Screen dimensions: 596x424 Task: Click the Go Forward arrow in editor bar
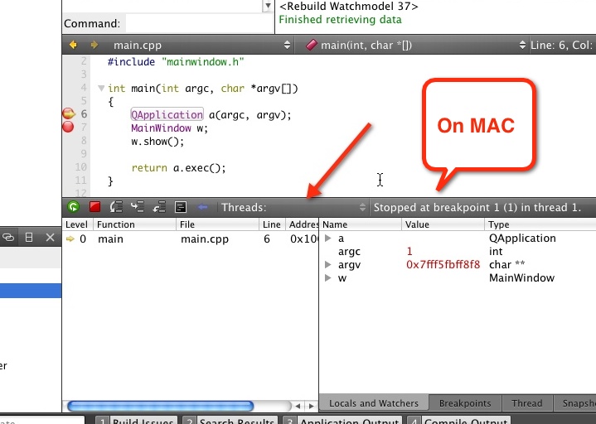(x=94, y=45)
